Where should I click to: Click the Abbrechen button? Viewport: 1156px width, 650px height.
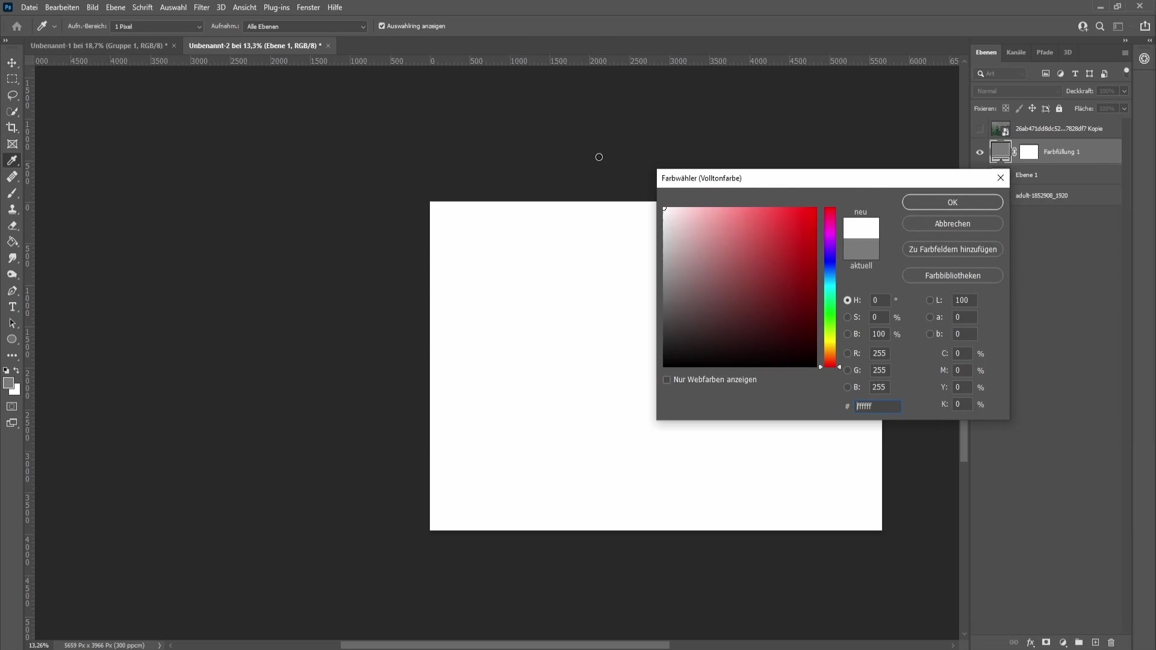(x=952, y=223)
